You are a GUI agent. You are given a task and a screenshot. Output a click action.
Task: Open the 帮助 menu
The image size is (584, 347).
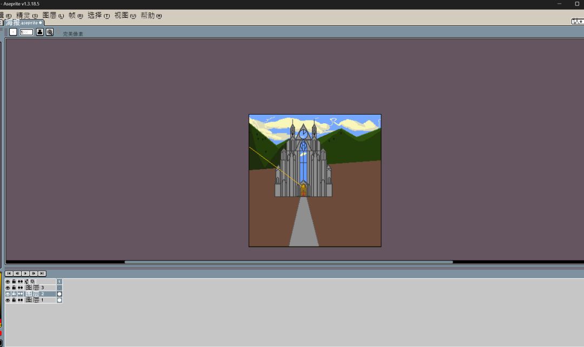point(151,16)
